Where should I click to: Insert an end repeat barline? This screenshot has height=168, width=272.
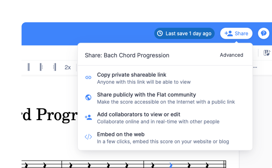click(54, 67)
